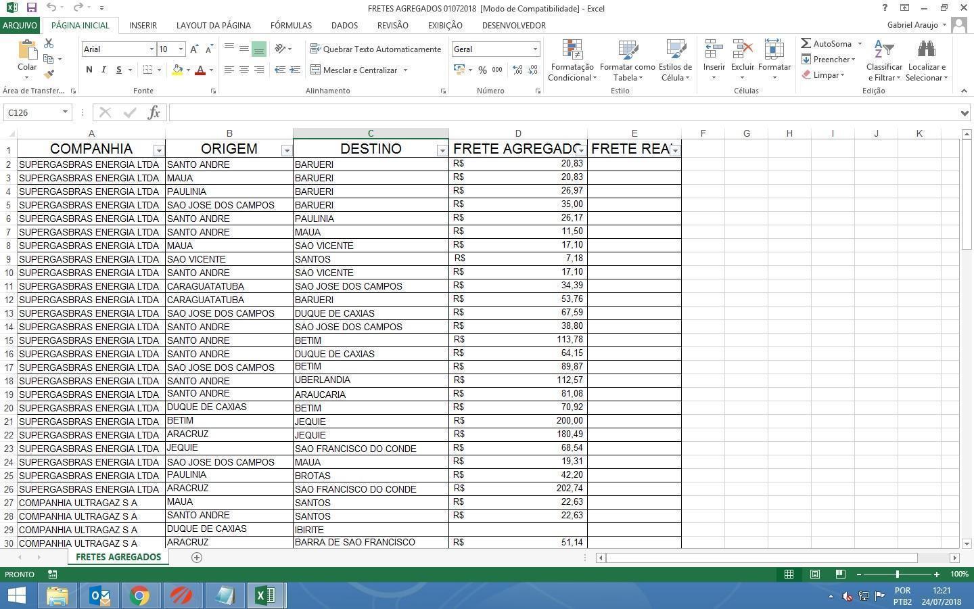Viewport: 974px width, 609px height.
Task: Open Google Chrome from the taskbar
Action: click(x=140, y=595)
